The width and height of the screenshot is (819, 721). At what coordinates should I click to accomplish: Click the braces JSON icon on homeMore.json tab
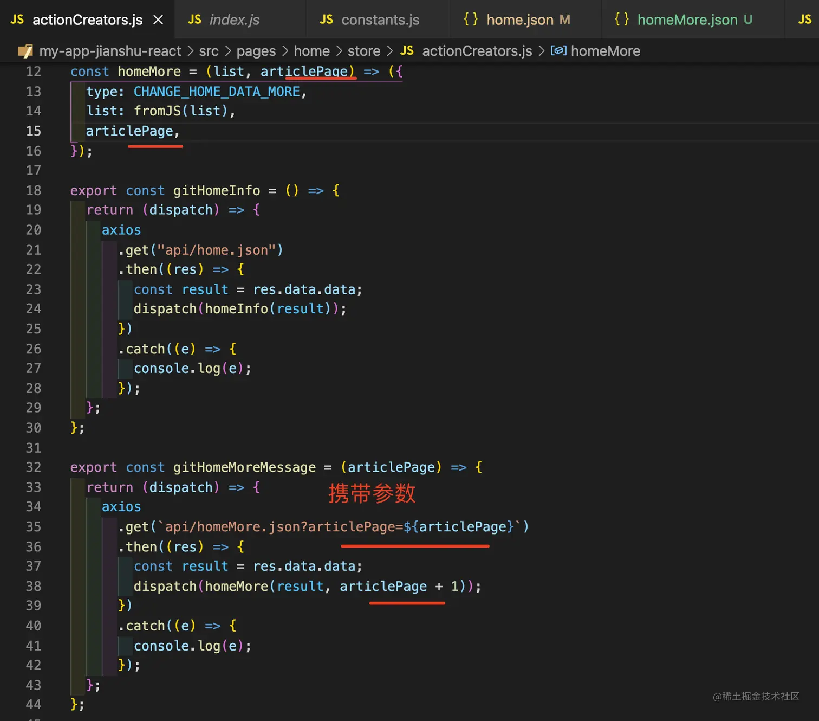click(x=622, y=20)
